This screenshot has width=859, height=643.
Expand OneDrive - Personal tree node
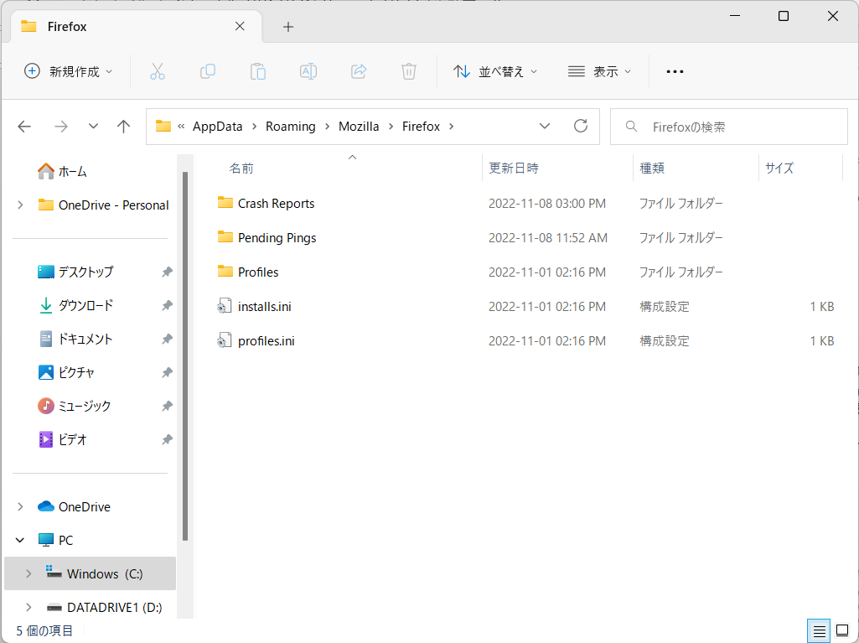(20, 205)
